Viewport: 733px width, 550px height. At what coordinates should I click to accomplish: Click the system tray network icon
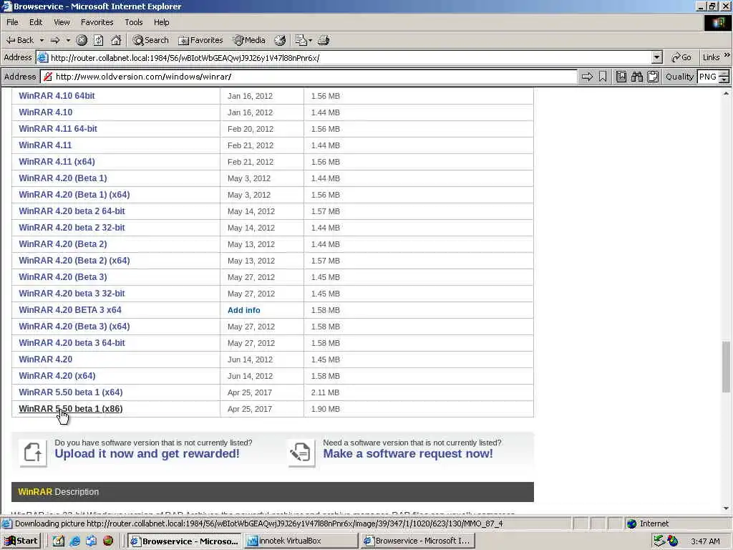click(x=659, y=541)
